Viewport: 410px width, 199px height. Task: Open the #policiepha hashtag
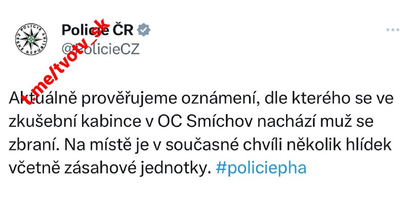[261, 168]
